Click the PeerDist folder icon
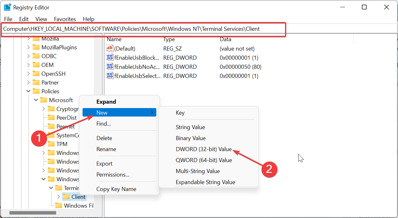The height and width of the screenshot is (218, 398). click(x=51, y=118)
